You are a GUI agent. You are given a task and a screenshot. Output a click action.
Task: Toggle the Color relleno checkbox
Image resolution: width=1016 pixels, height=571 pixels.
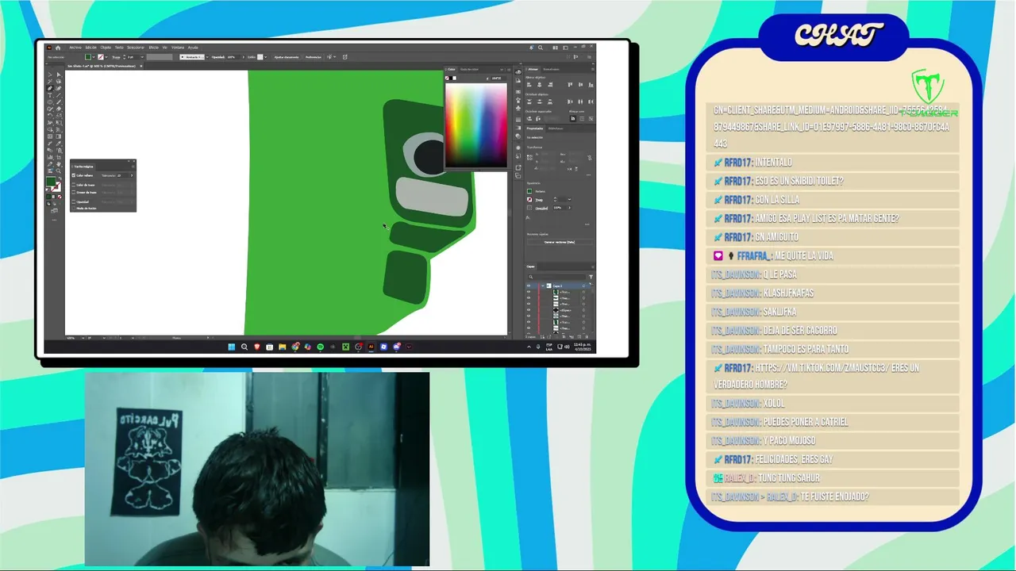(x=74, y=175)
